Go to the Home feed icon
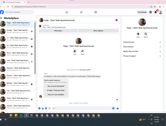This screenshot has height=126, width=166. click(x=67, y=12)
